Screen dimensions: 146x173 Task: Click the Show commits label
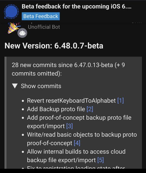41,86
